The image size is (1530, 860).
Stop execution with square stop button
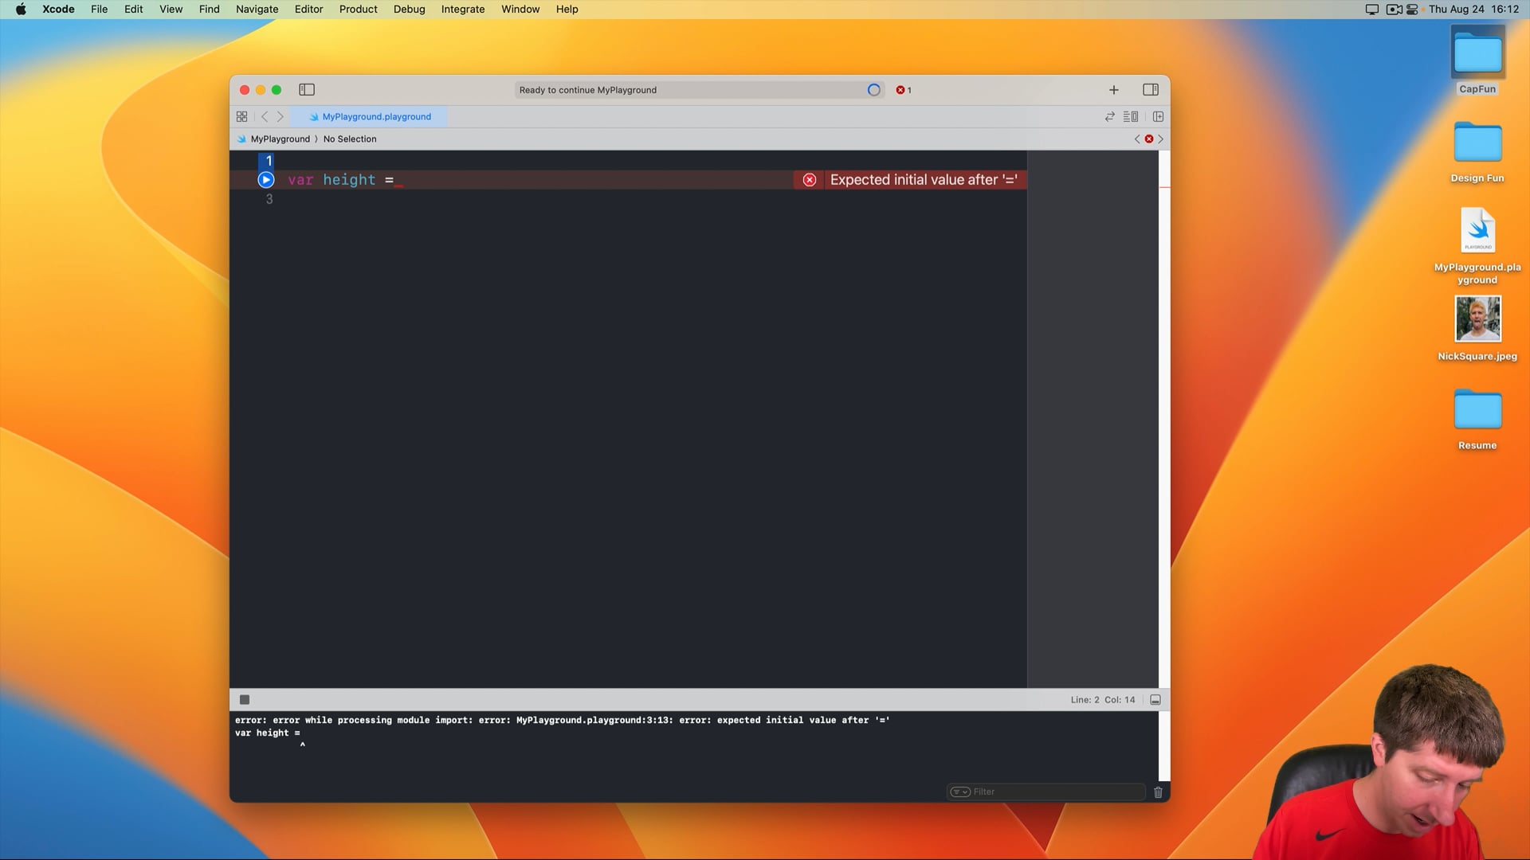(x=245, y=700)
